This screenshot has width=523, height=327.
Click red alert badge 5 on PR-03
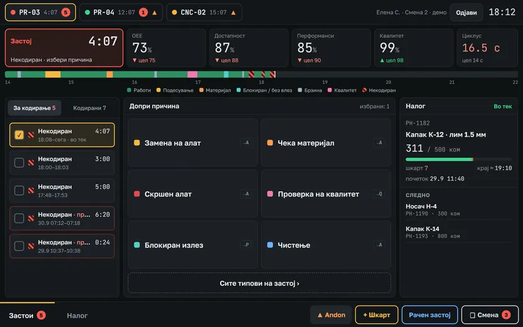pyautogui.click(x=66, y=12)
